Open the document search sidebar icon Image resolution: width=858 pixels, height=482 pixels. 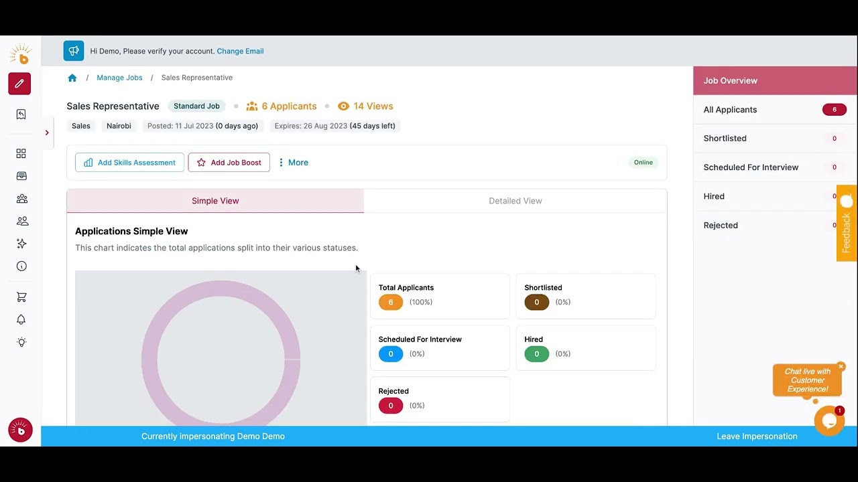(21, 114)
